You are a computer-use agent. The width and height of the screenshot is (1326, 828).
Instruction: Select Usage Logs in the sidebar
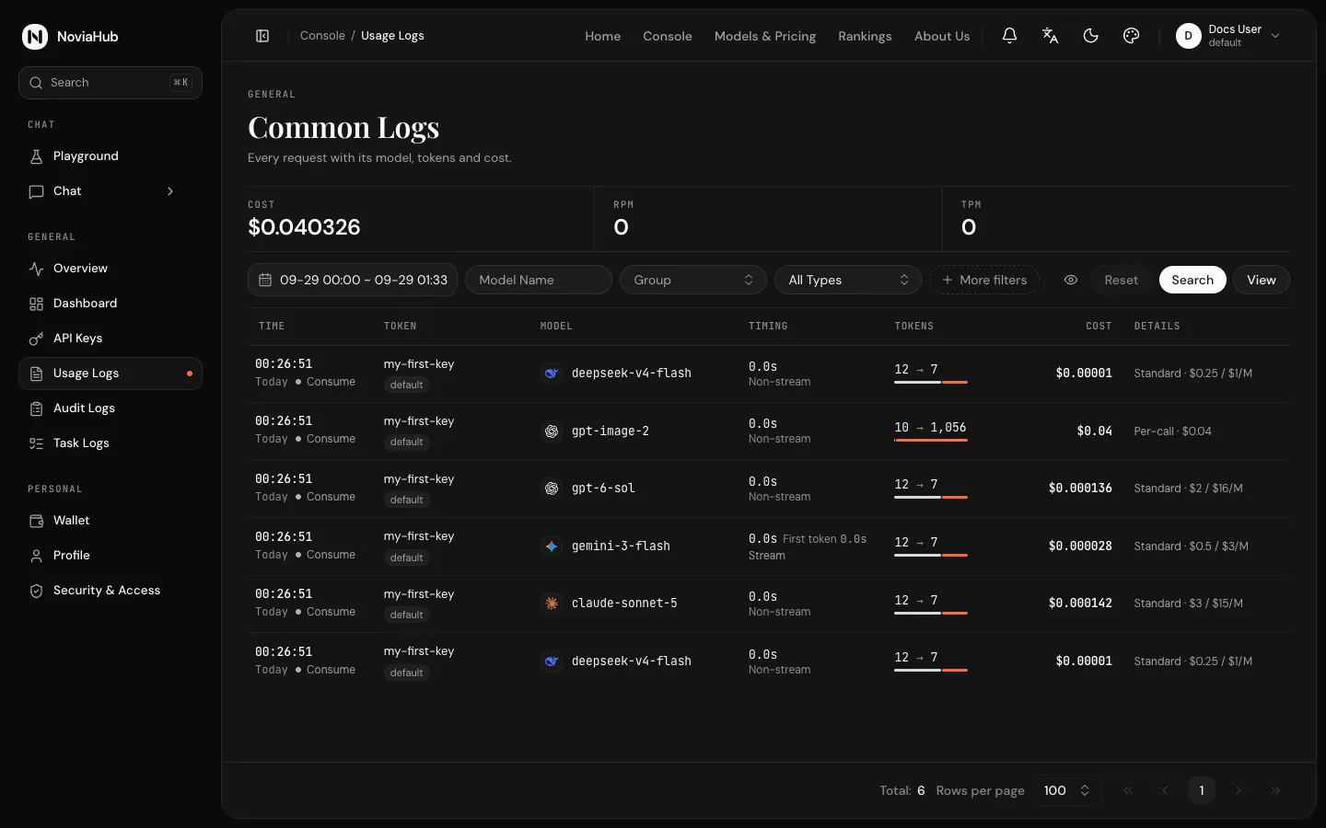[110, 374]
